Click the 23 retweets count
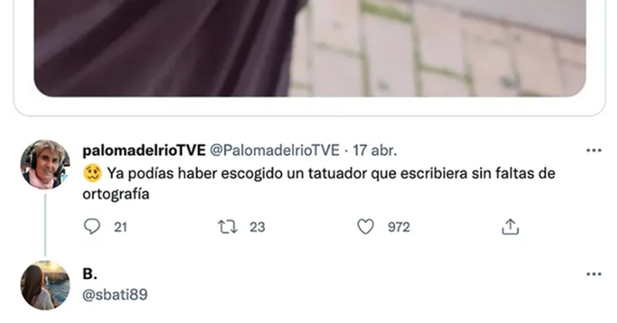Screen dimensions: 617x323 (257, 227)
